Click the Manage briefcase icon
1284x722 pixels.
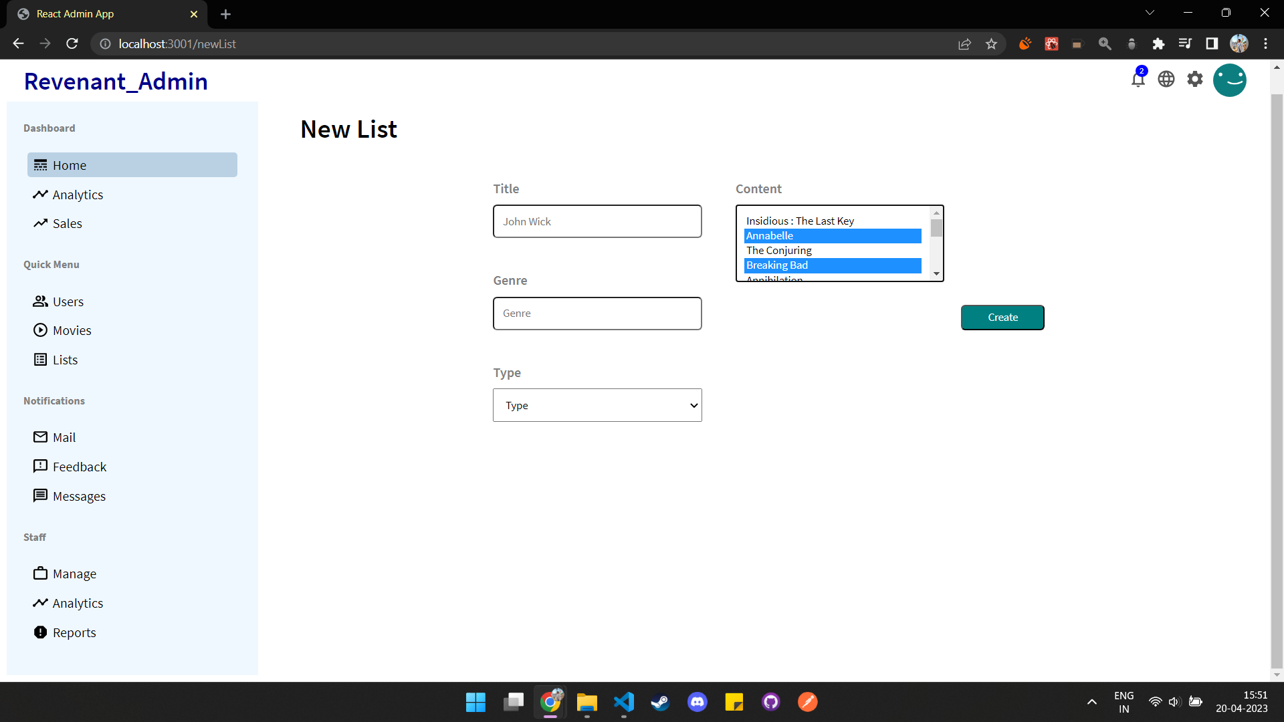(x=40, y=574)
